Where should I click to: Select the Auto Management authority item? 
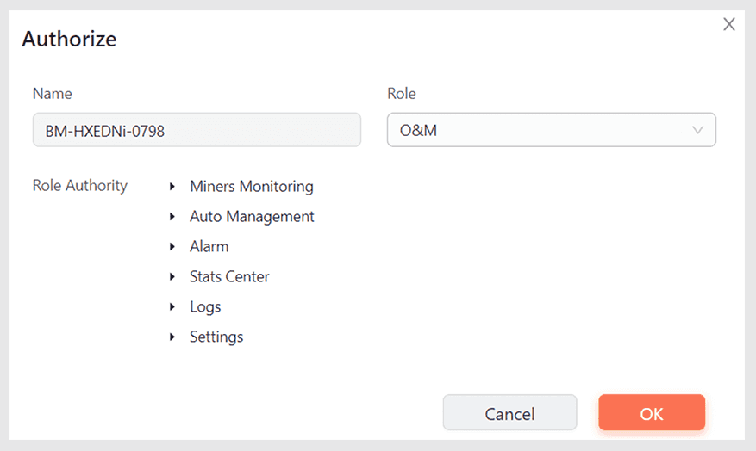pos(252,217)
